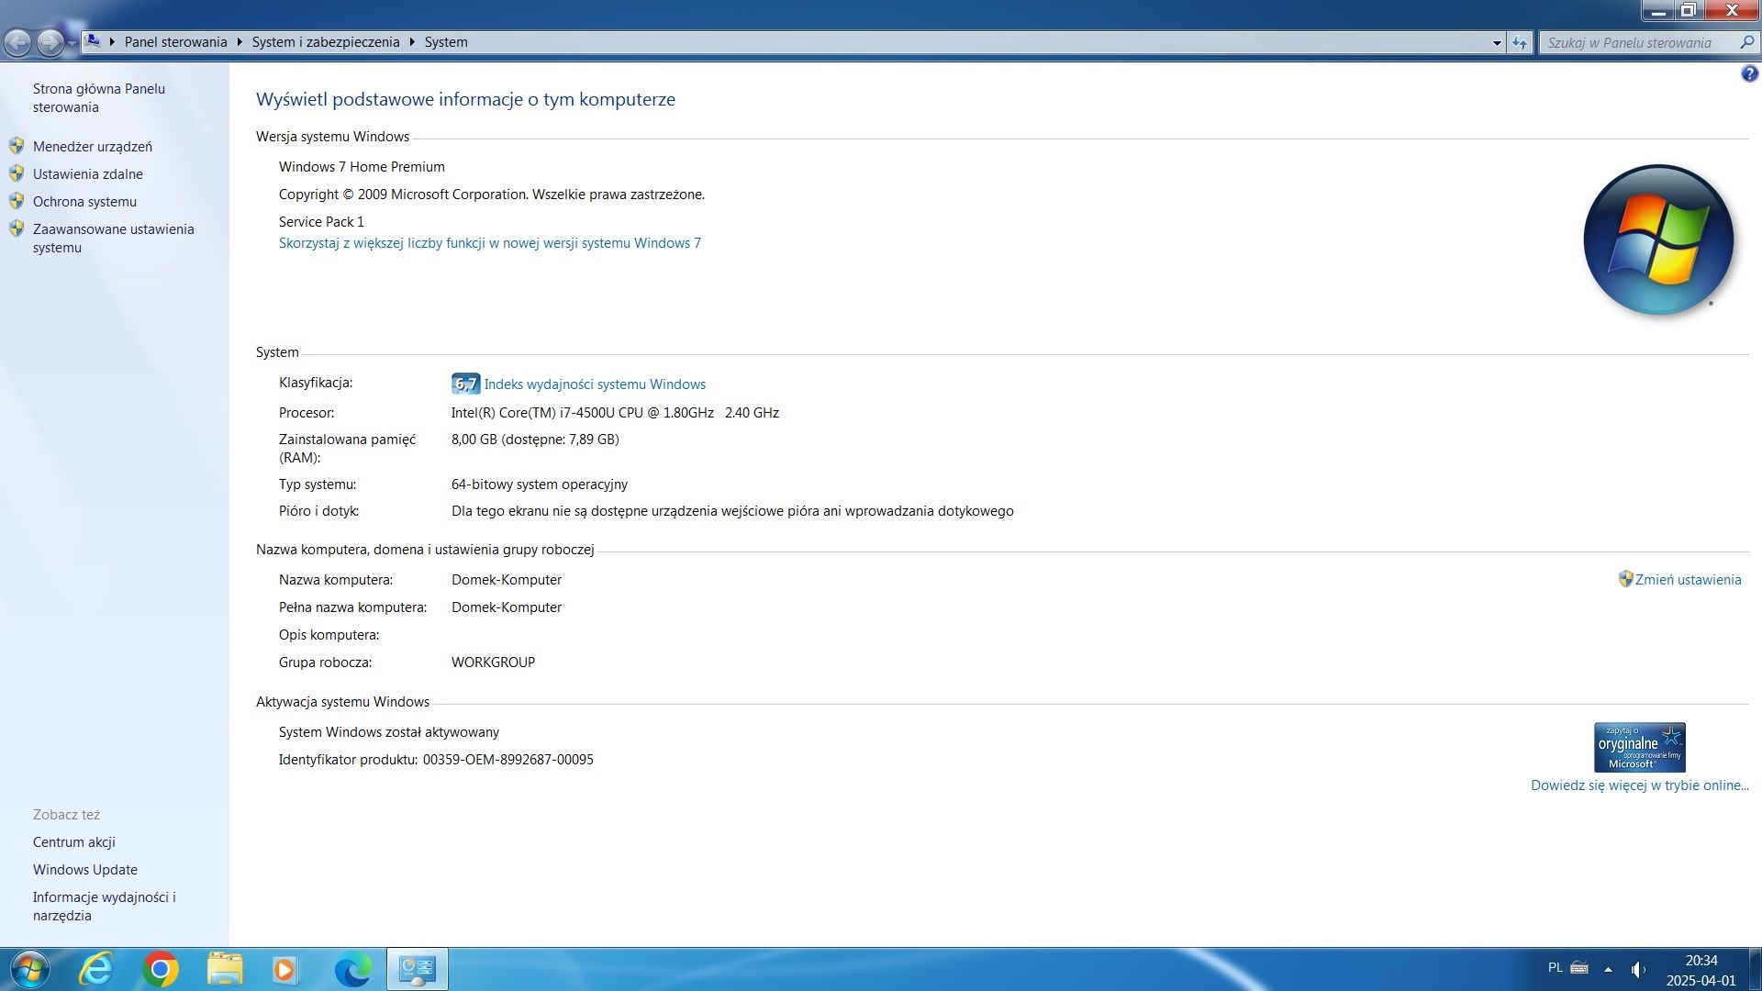This screenshot has height=991, width=1762.
Task: Click the Control Panel icon in address bar
Action: coord(92,41)
